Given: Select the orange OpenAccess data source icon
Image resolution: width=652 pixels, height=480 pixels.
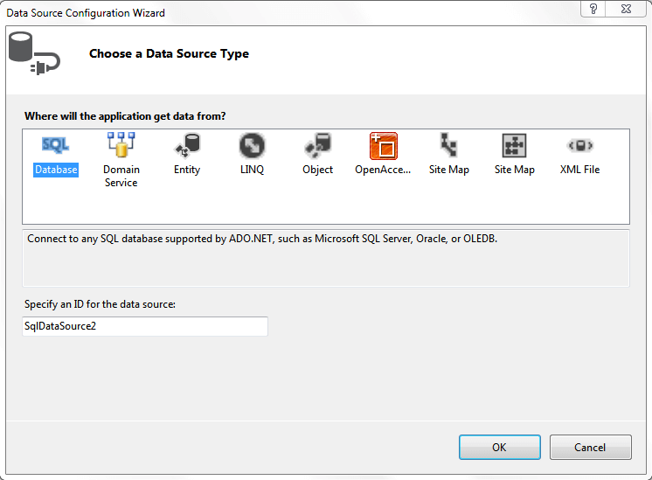Looking at the screenshot, I should (x=384, y=146).
